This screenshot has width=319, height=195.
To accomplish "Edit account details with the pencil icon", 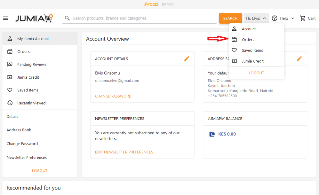I will 187,59.
